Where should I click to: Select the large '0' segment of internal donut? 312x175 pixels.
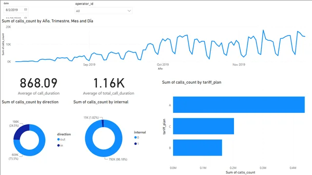104,154
